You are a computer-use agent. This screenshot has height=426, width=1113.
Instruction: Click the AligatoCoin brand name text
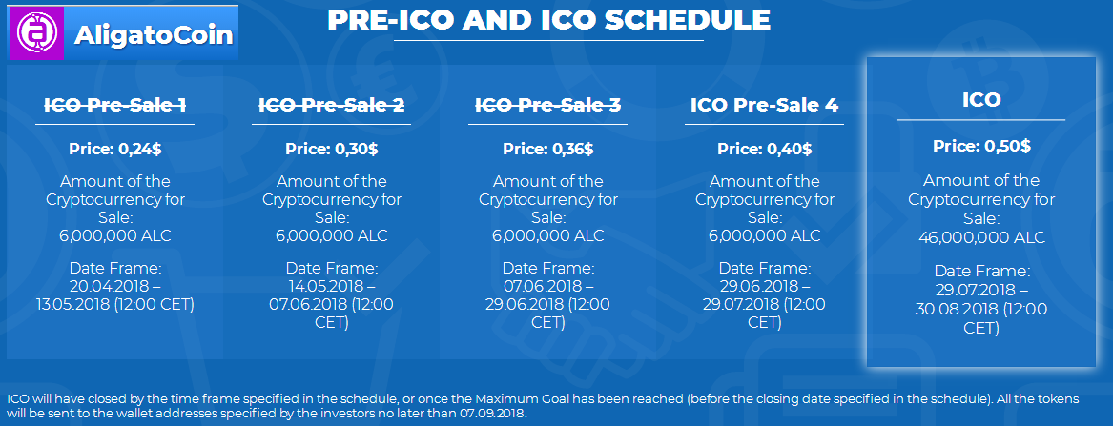click(154, 34)
